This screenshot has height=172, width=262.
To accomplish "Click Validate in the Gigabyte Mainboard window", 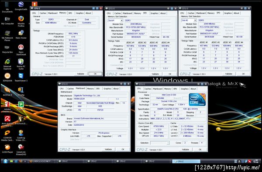I will click(x=108, y=149).
